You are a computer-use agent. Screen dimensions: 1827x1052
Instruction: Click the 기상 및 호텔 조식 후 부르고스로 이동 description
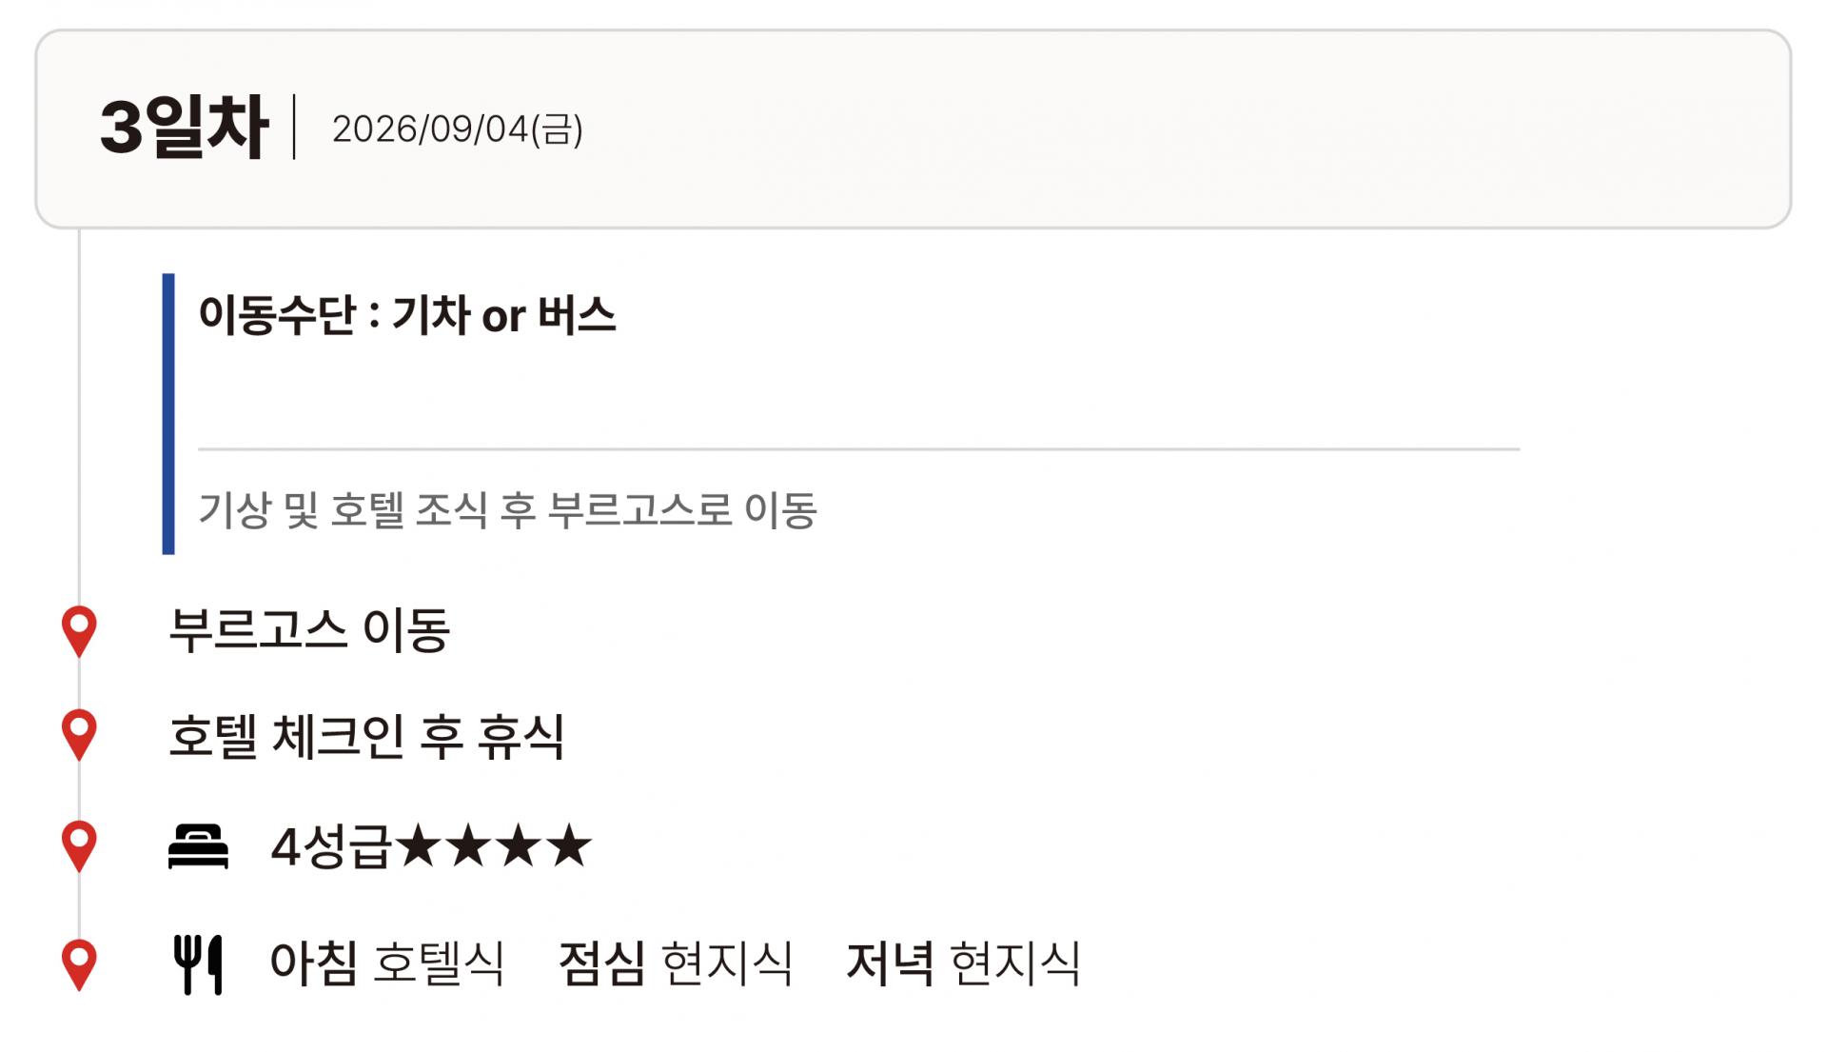tap(507, 510)
